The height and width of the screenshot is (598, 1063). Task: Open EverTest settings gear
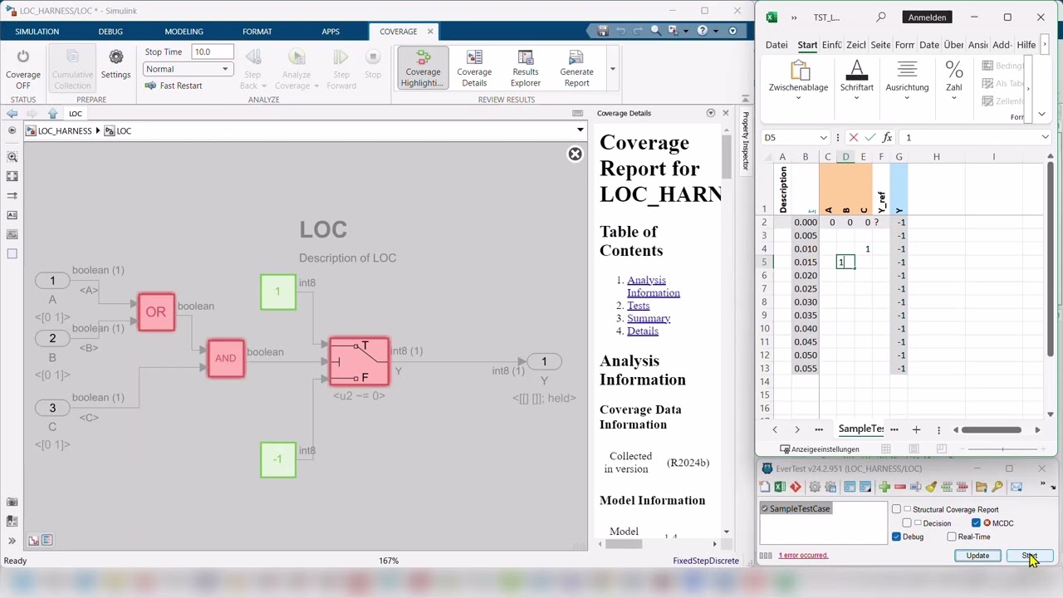(815, 487)
